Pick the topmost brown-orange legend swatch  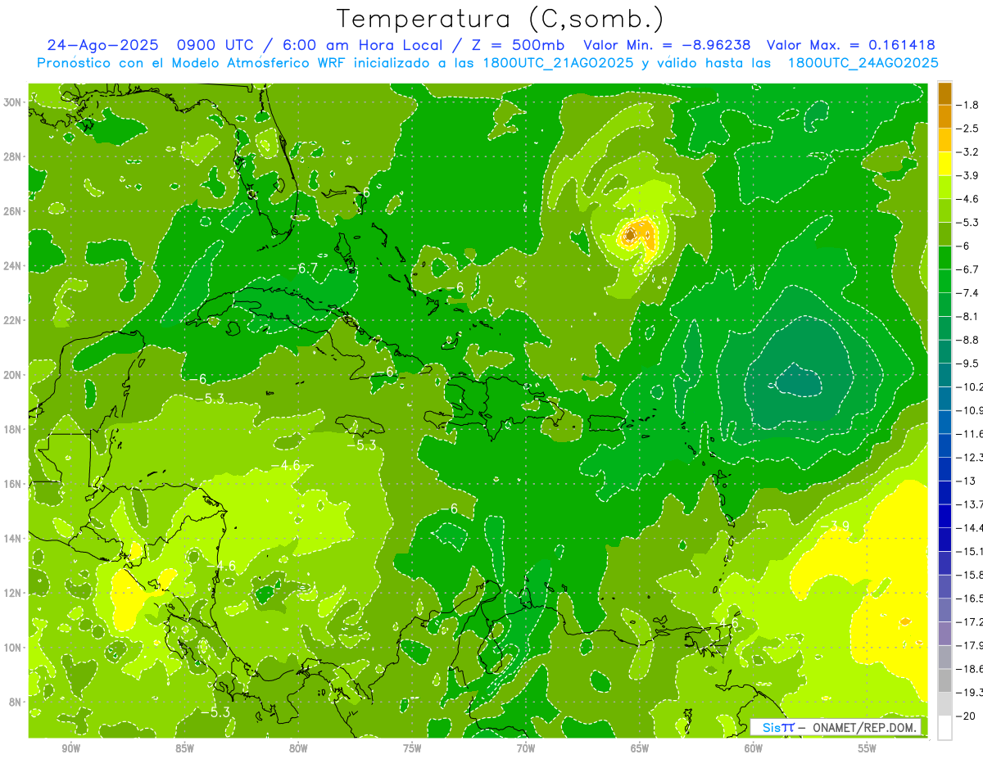(x=944, y=93)
